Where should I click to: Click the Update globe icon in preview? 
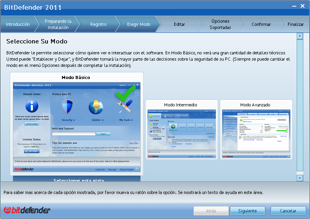pyautogui.click(x=96, y=107)
